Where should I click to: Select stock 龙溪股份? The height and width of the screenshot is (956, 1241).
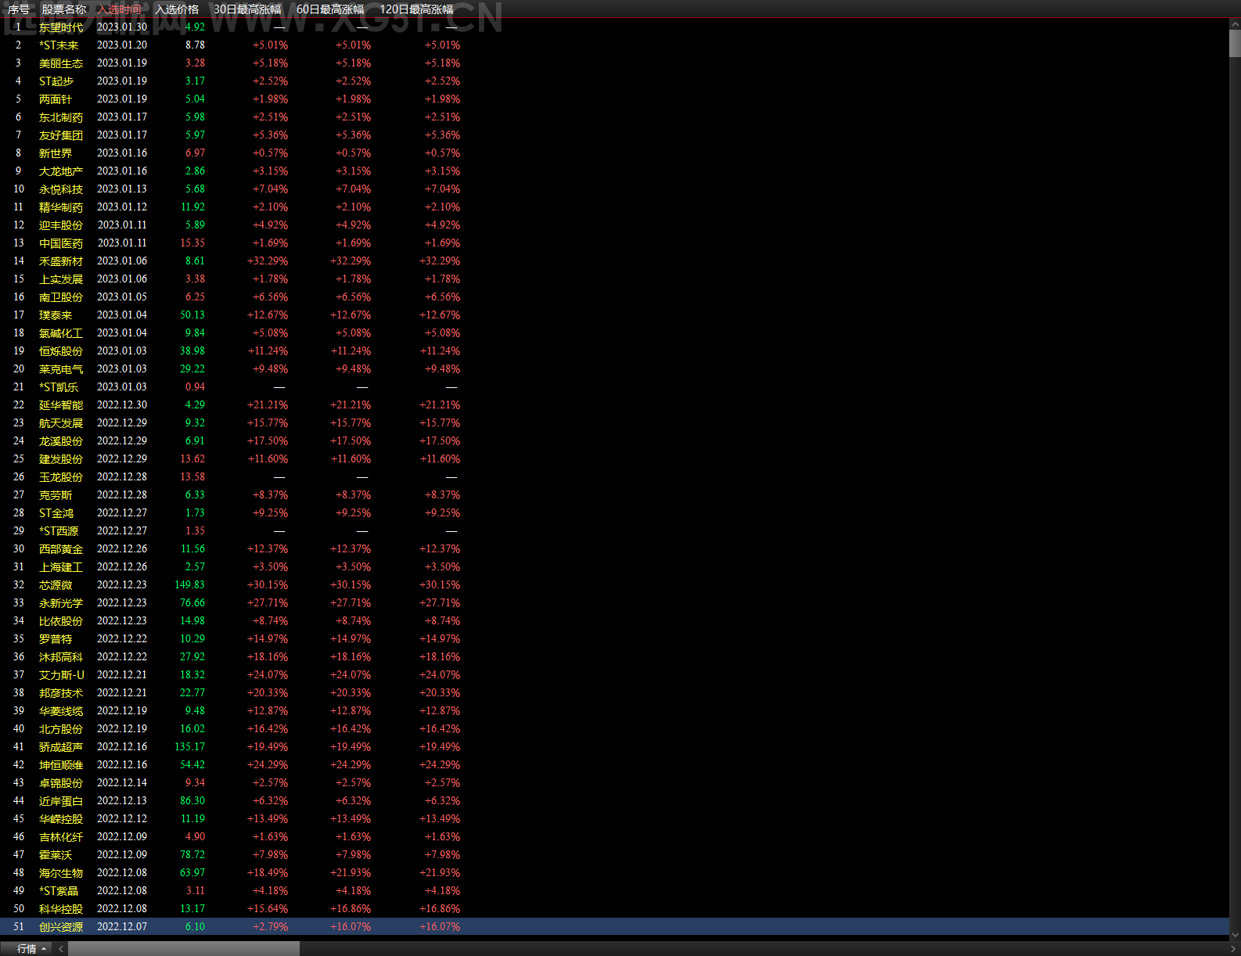click(x=61, y=441)
